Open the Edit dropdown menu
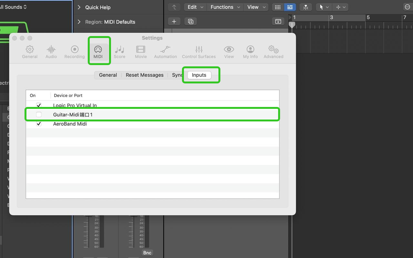 tap(195, 7)
